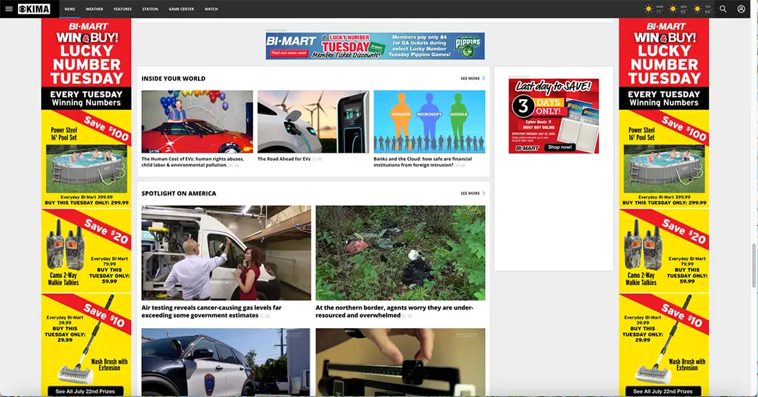
Task: Click the INSIDE YOUR WORLD section heading
Action: (x=173, y=78)
